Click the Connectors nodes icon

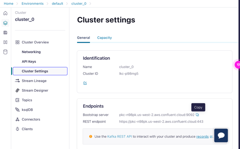(x=18, y=120)
